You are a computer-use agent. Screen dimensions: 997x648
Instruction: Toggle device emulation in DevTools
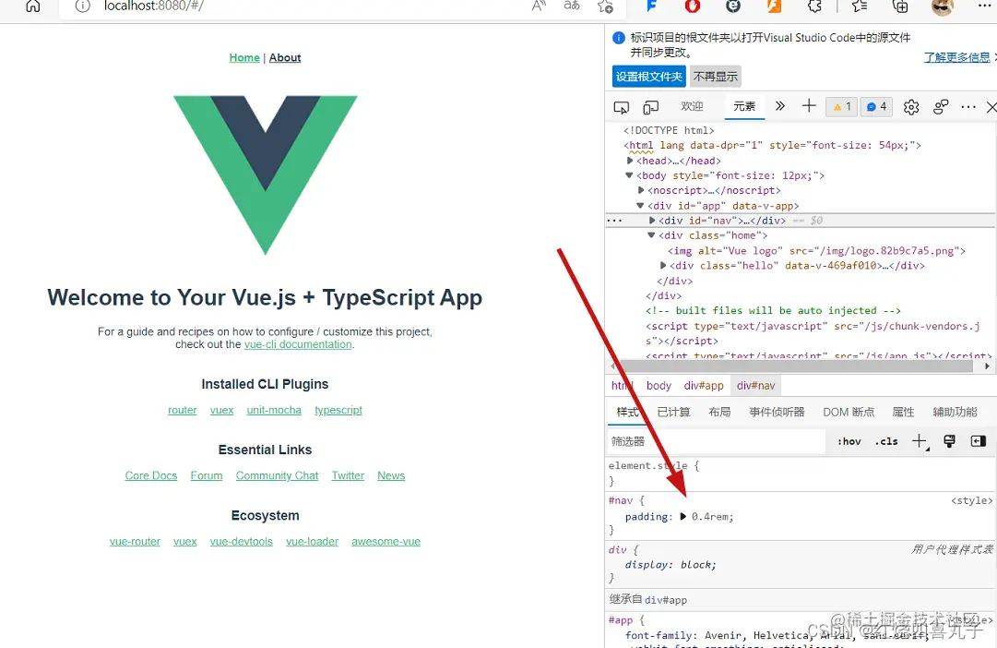(x=650, y=107)
